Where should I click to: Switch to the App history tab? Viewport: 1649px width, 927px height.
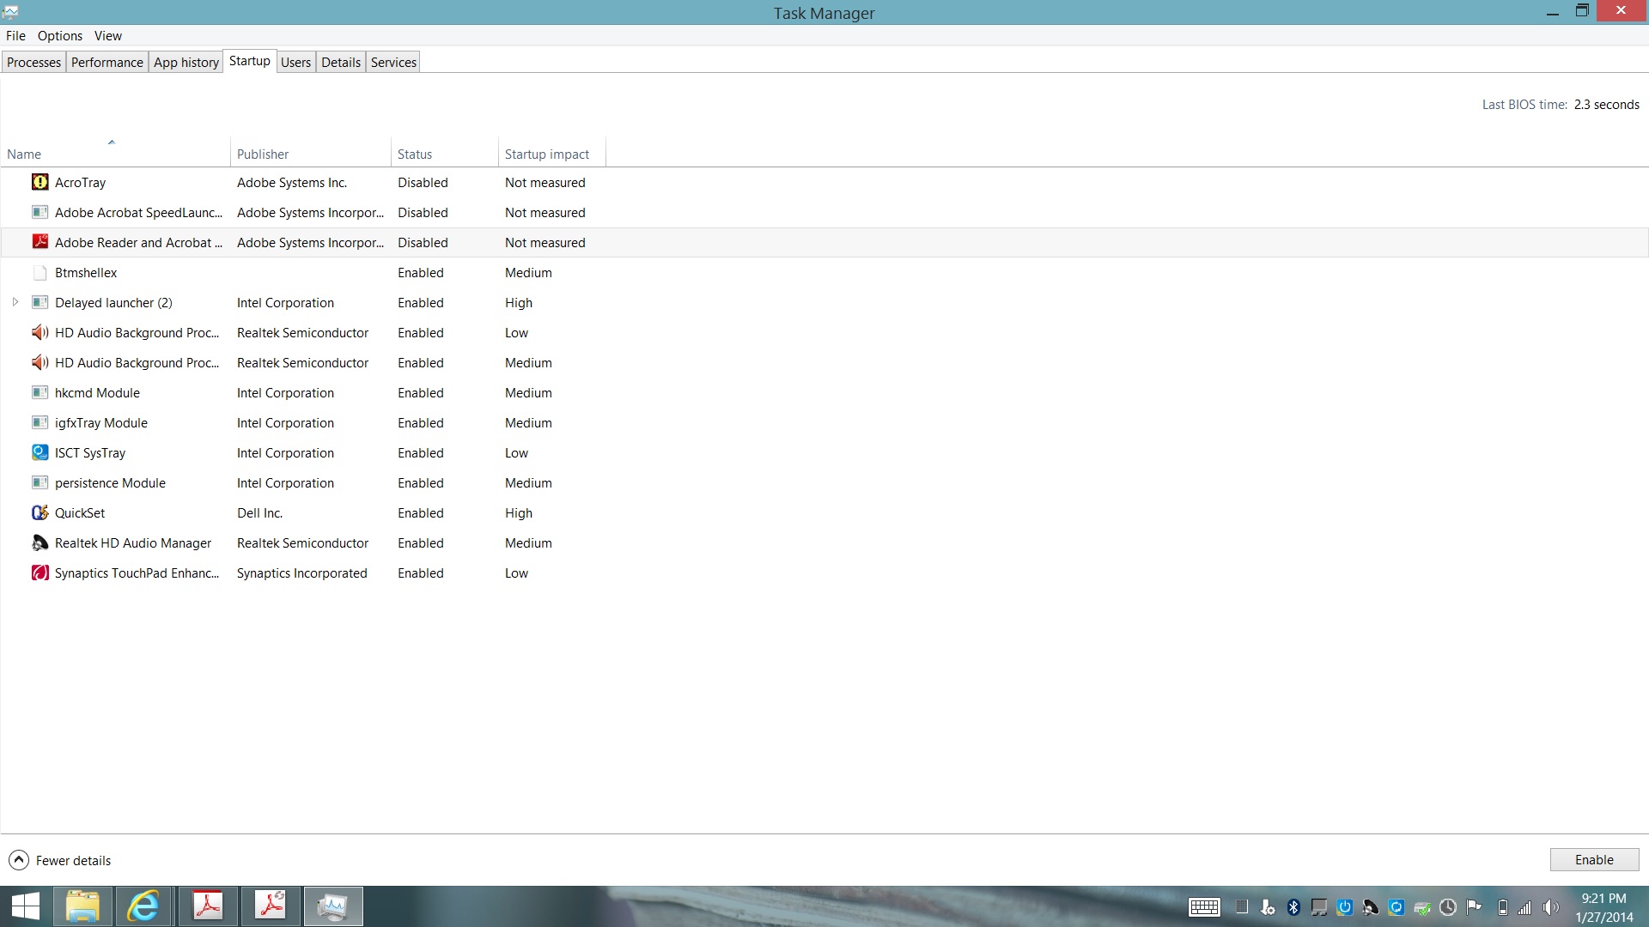(186, 62)
